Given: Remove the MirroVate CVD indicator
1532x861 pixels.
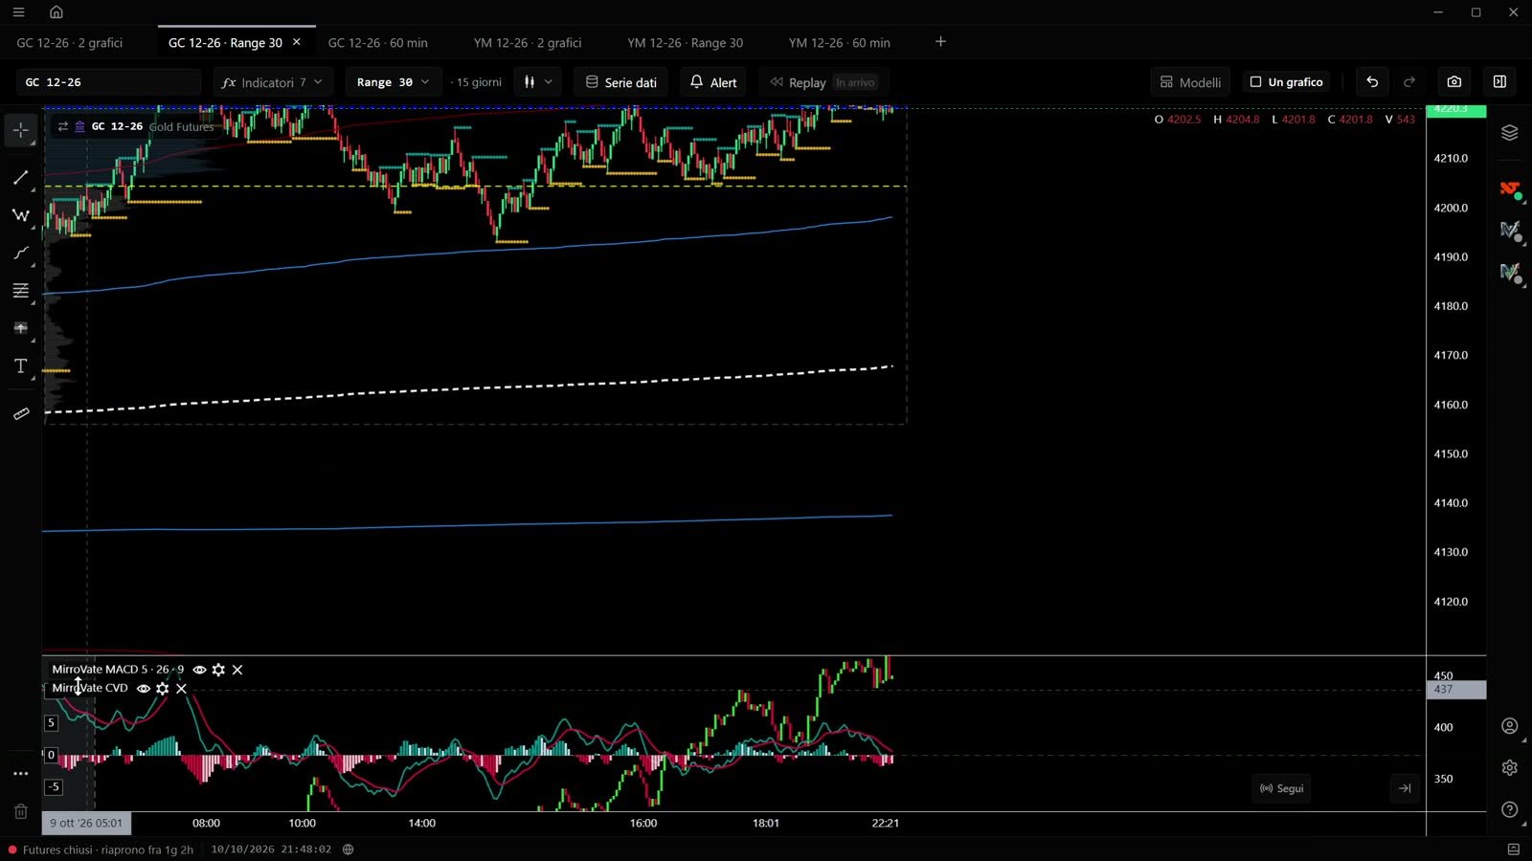Looking at the screenshot, I should pos(181,689).
